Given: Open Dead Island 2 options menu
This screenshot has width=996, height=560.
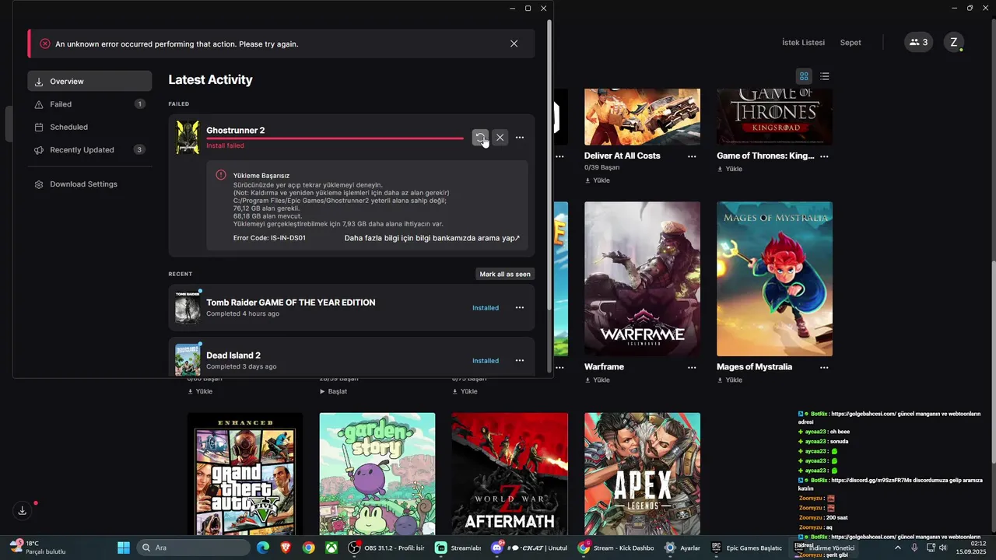Looking at the screenshot, I should (x=520, y=361).
